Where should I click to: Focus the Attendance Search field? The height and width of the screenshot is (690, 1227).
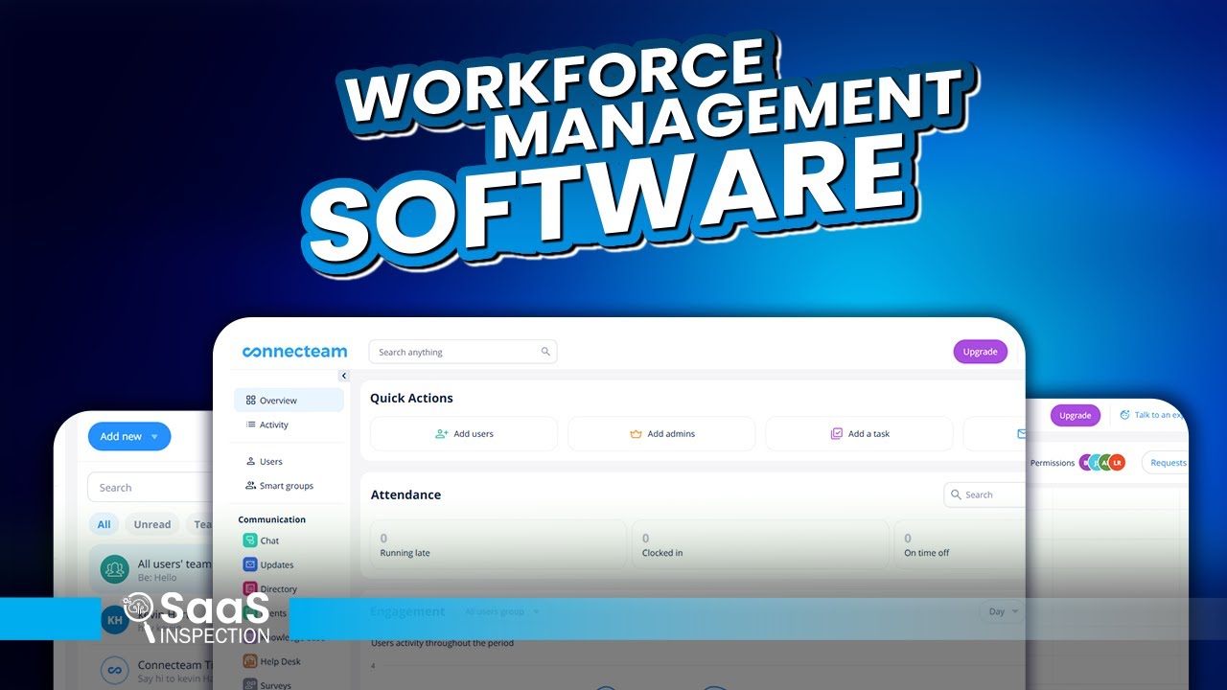pyautogui.click(x=984, y=494)
